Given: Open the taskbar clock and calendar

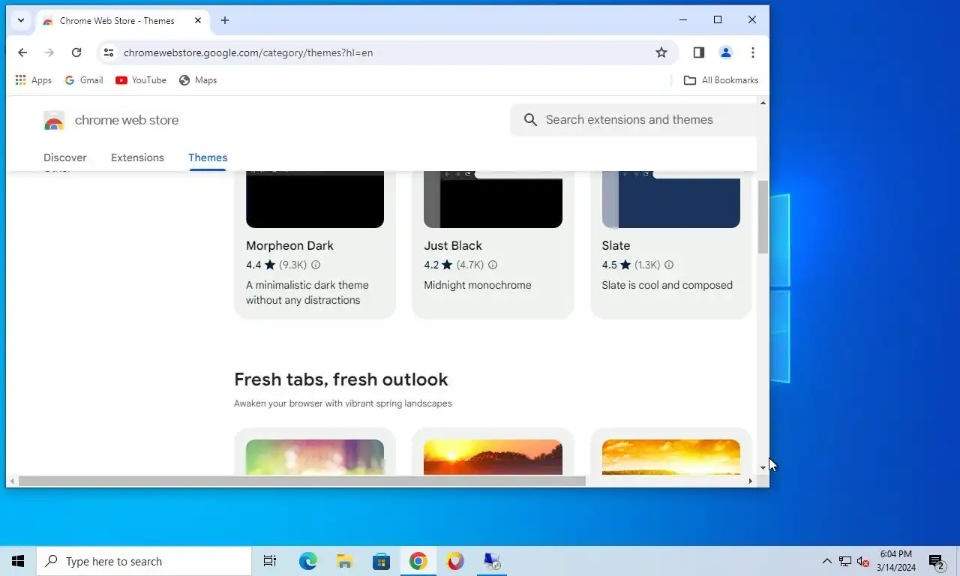Looking at the screenshot, I should tap(897, 561).
